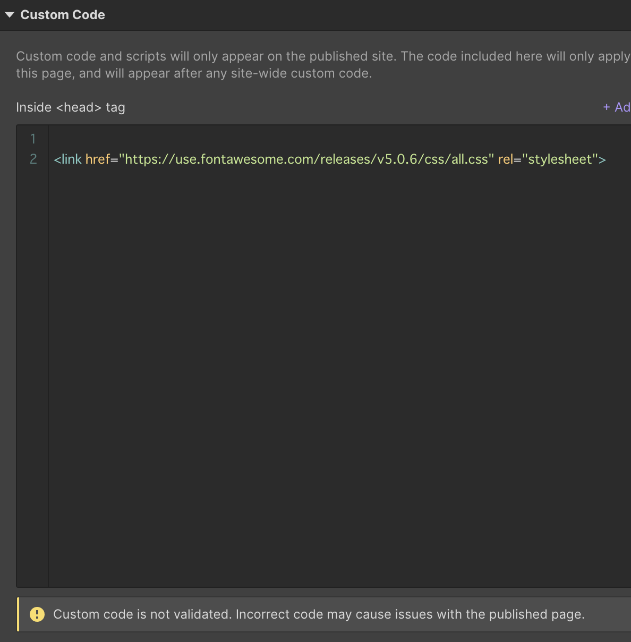Screen dimensions: 631x642
Task: Click the 'Inside <head> tag' label
Action: pos(71,107)
